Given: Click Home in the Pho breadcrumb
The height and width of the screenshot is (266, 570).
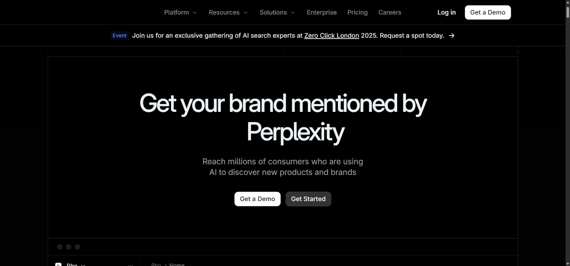Looking at the screenshot, I should (x=177, y=264).
